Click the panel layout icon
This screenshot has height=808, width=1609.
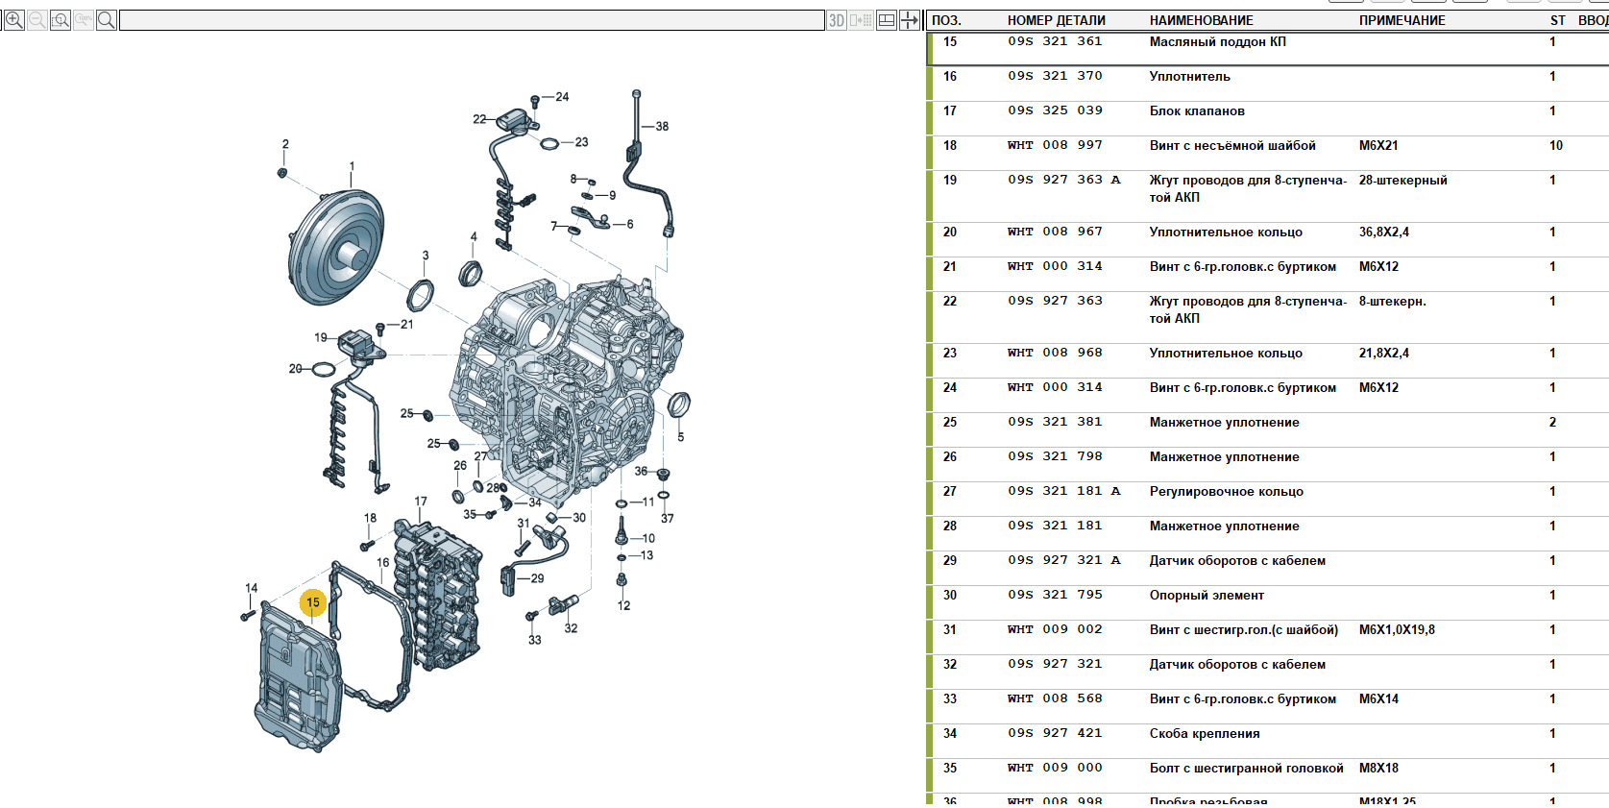coord(887,20)
